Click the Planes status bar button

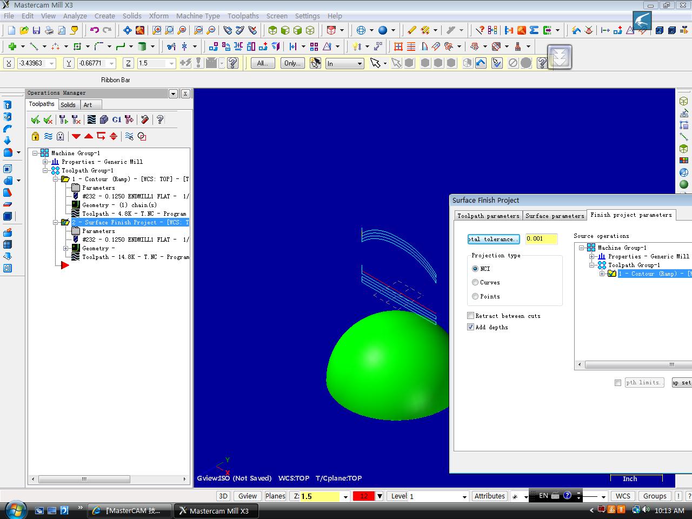[275, 496]
